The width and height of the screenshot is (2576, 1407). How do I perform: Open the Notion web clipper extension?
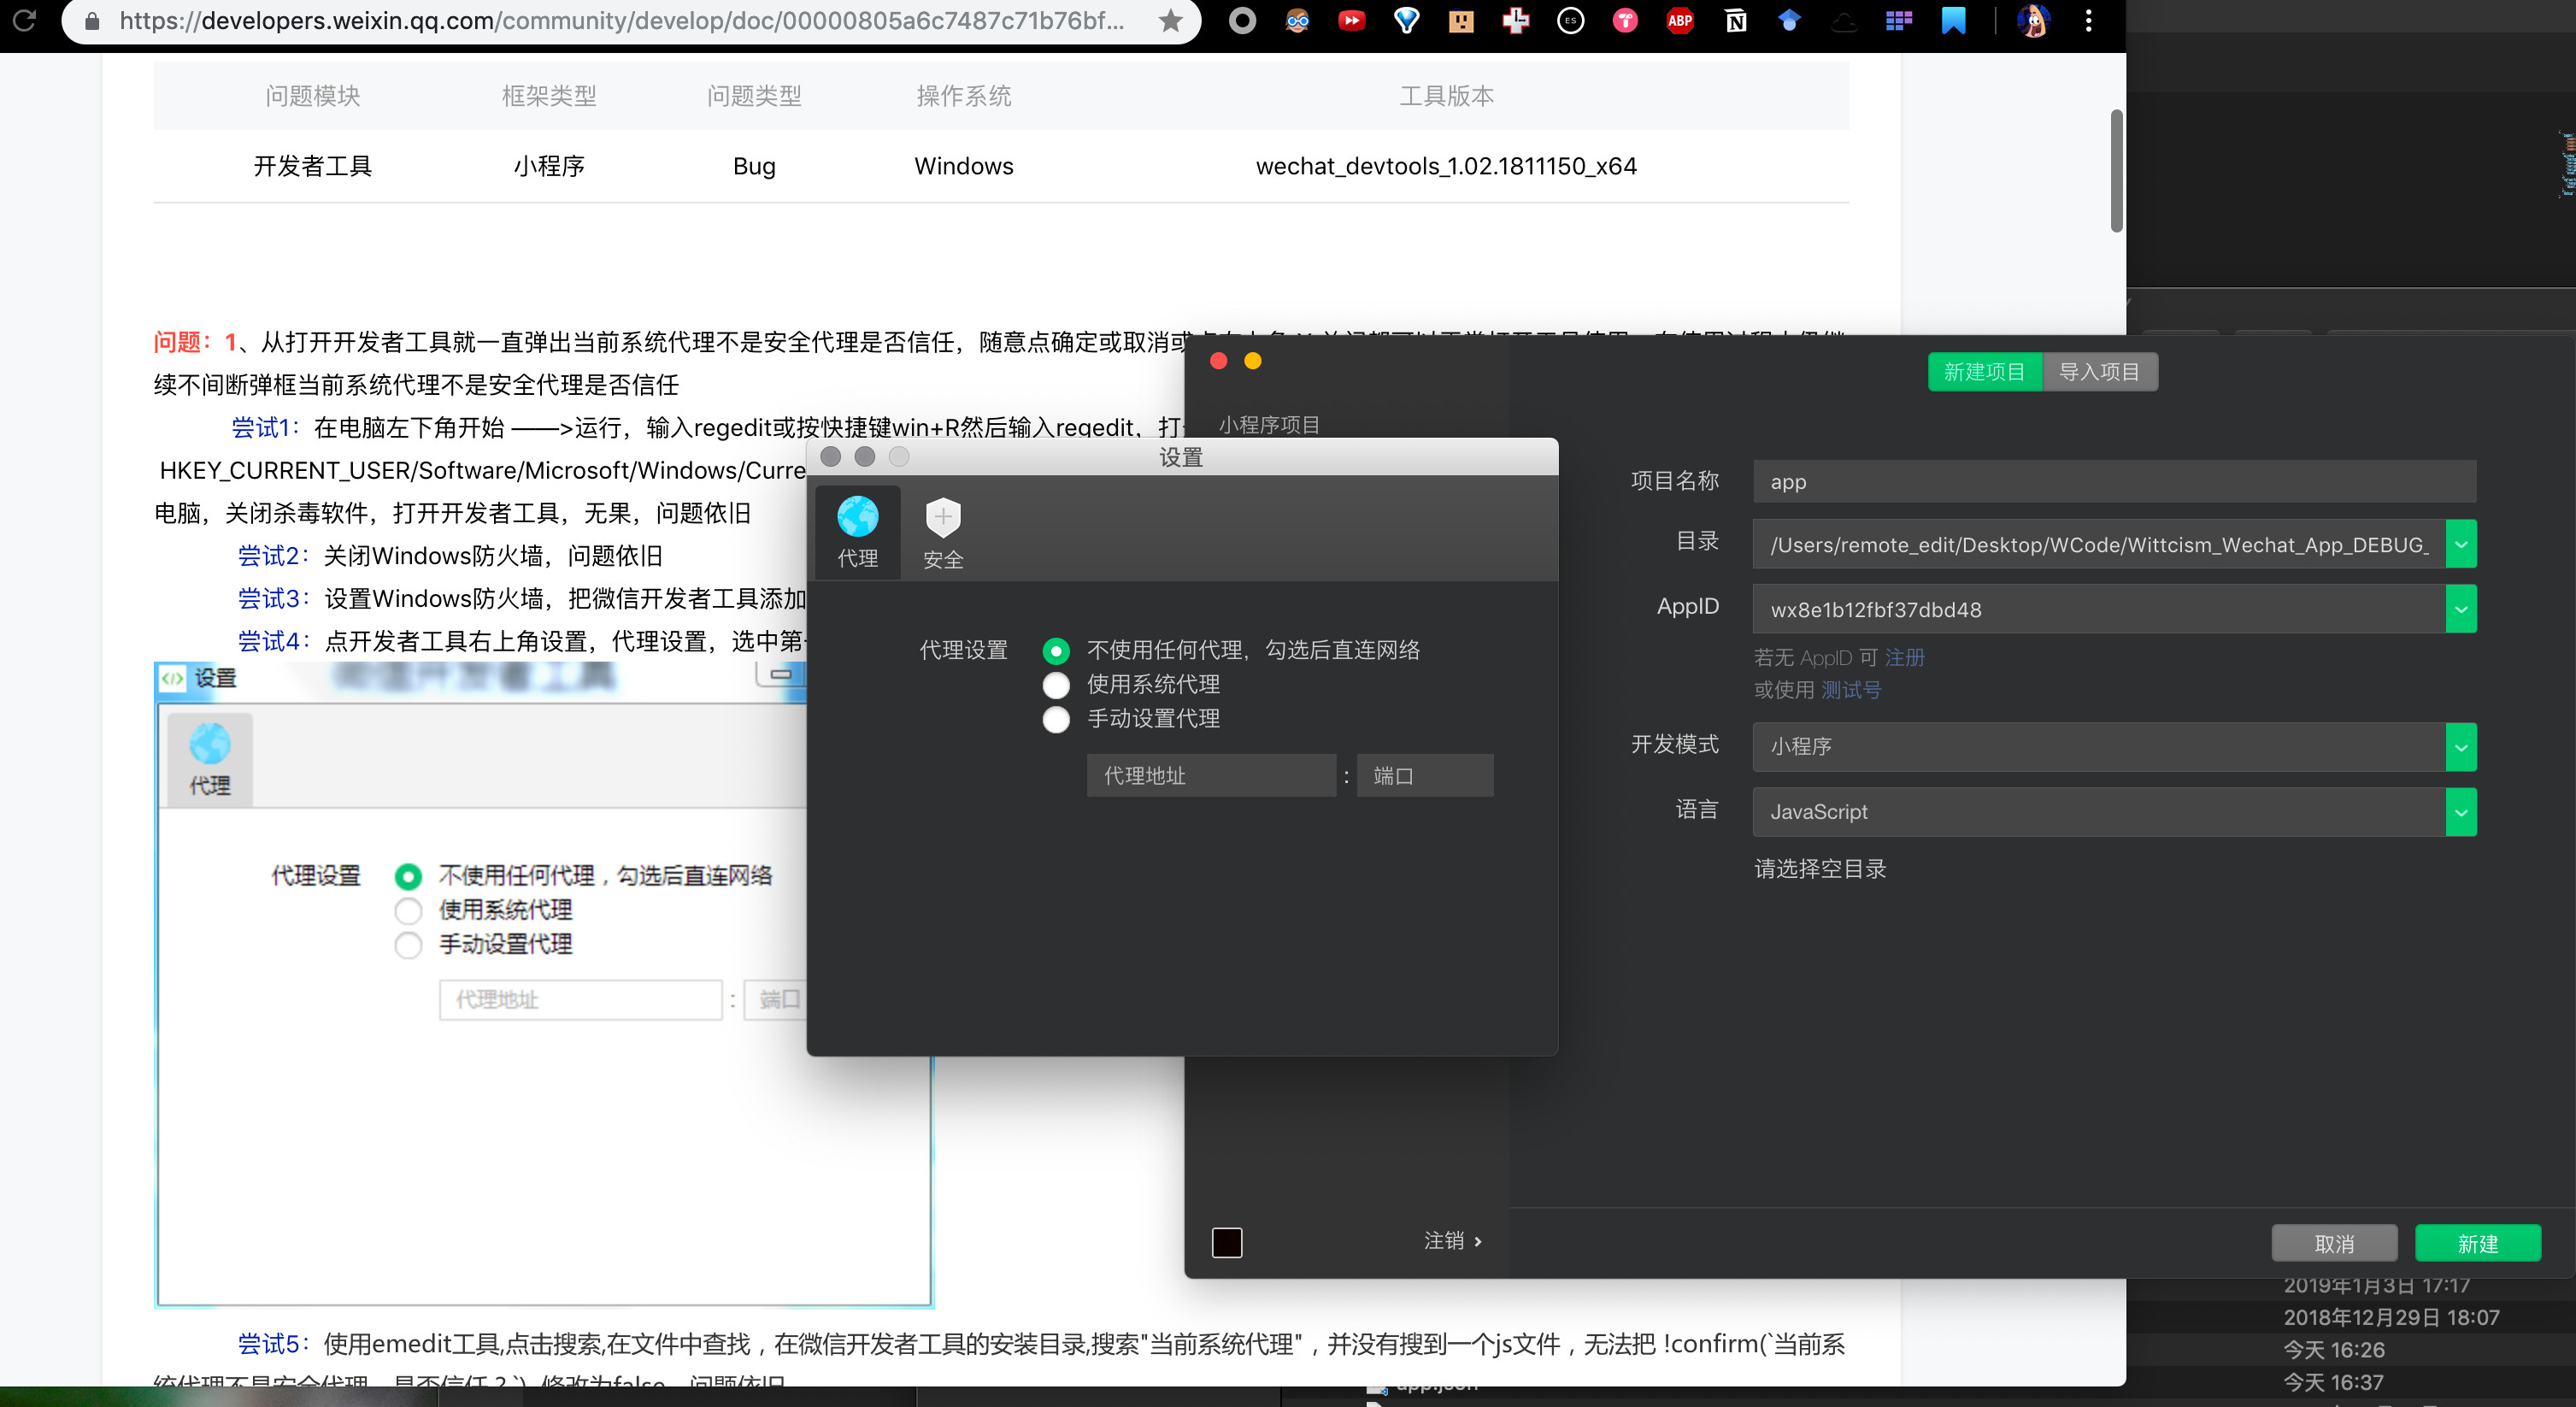tap(1735, 20)
